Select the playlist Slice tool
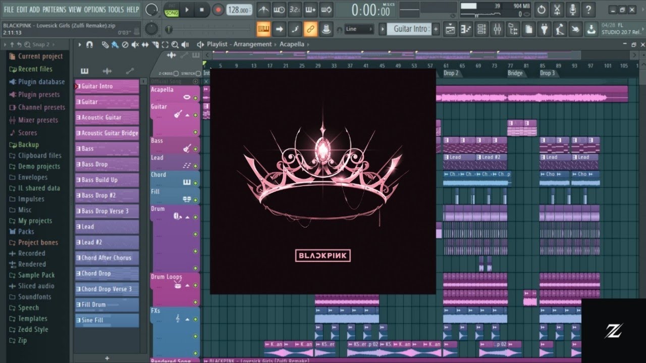This screenshot has height=363, width=646. pos(155,44)
